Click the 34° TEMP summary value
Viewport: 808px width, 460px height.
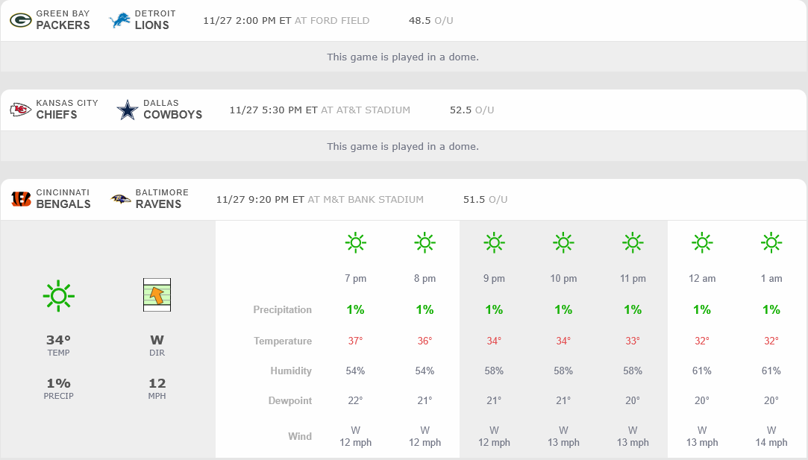[58, 340]
